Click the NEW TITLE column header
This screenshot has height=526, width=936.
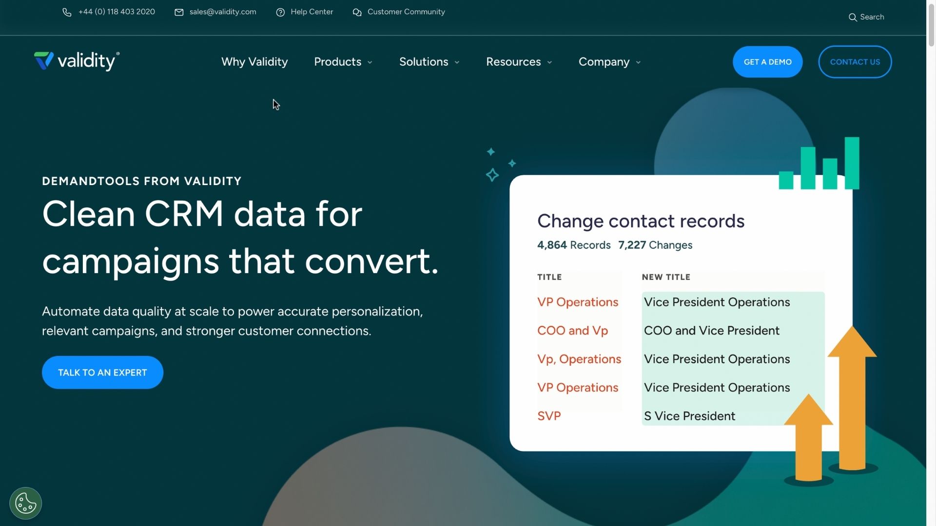point(666,277)
